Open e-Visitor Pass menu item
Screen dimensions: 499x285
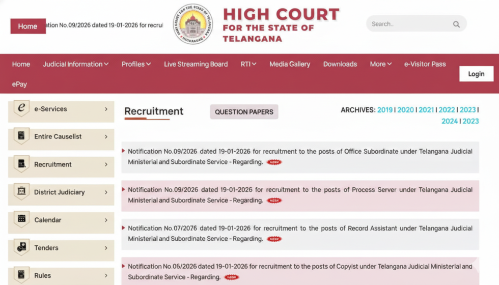pyautogui.click(x=425, y=64)
